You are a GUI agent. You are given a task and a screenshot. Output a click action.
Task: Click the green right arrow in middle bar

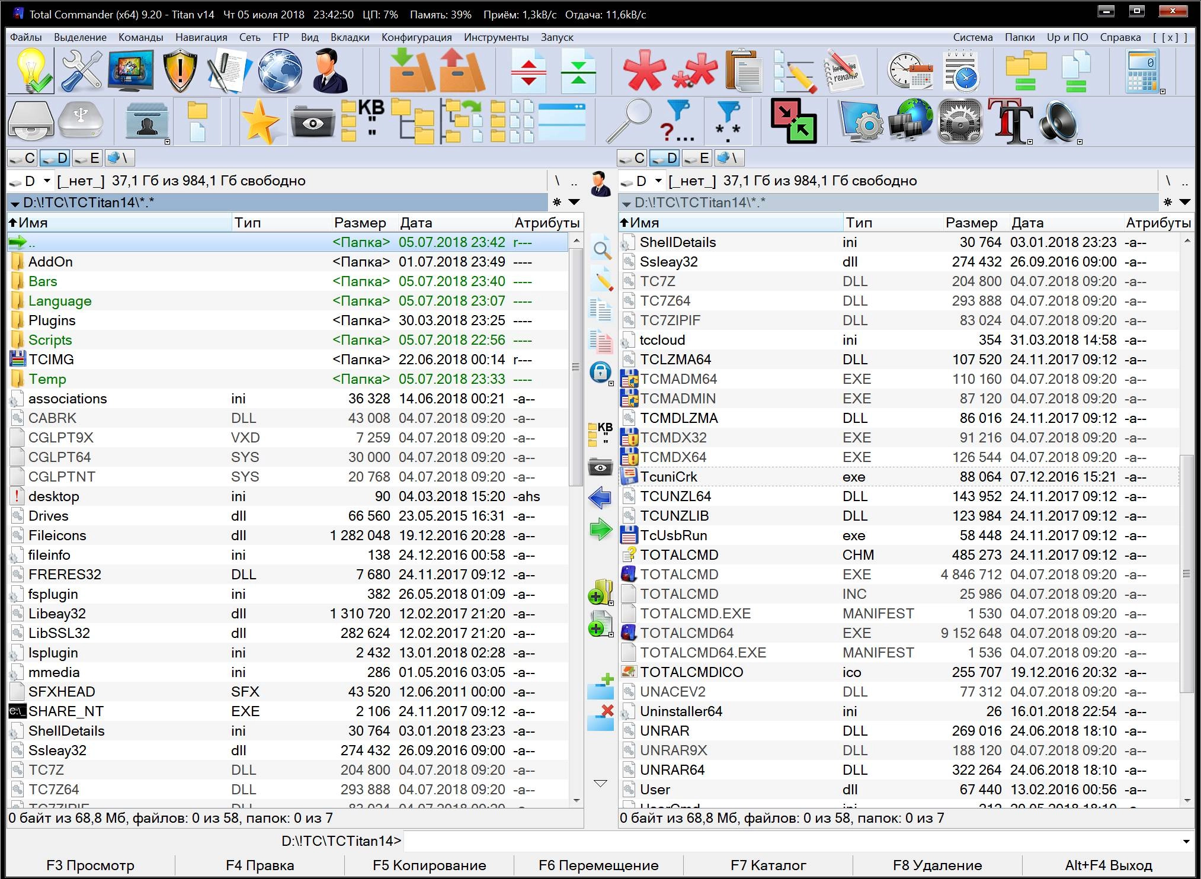pos(600,528)
